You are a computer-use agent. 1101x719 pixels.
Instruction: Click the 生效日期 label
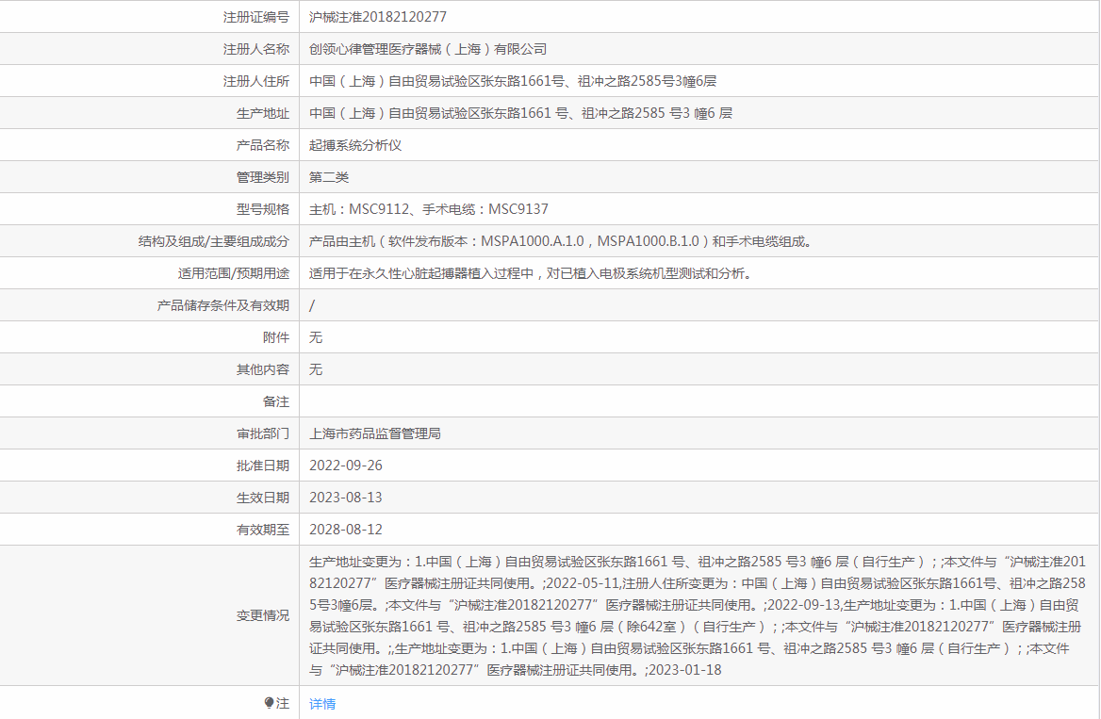click(263, 498)
